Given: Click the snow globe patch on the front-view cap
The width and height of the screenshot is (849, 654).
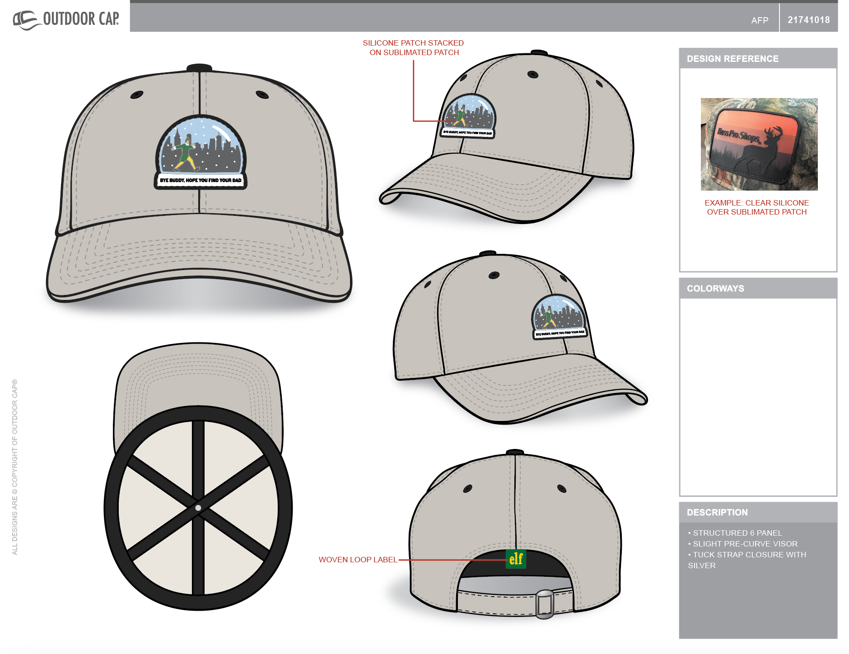Looking at the screenshot, I should pos(201,152).
